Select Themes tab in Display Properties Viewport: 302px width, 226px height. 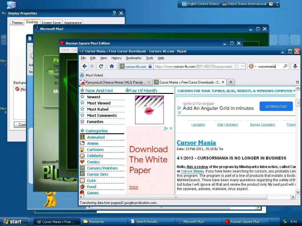click(x=17, y=22)
